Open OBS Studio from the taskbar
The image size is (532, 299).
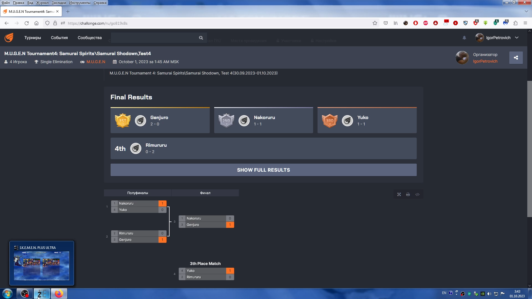(25, 293)
